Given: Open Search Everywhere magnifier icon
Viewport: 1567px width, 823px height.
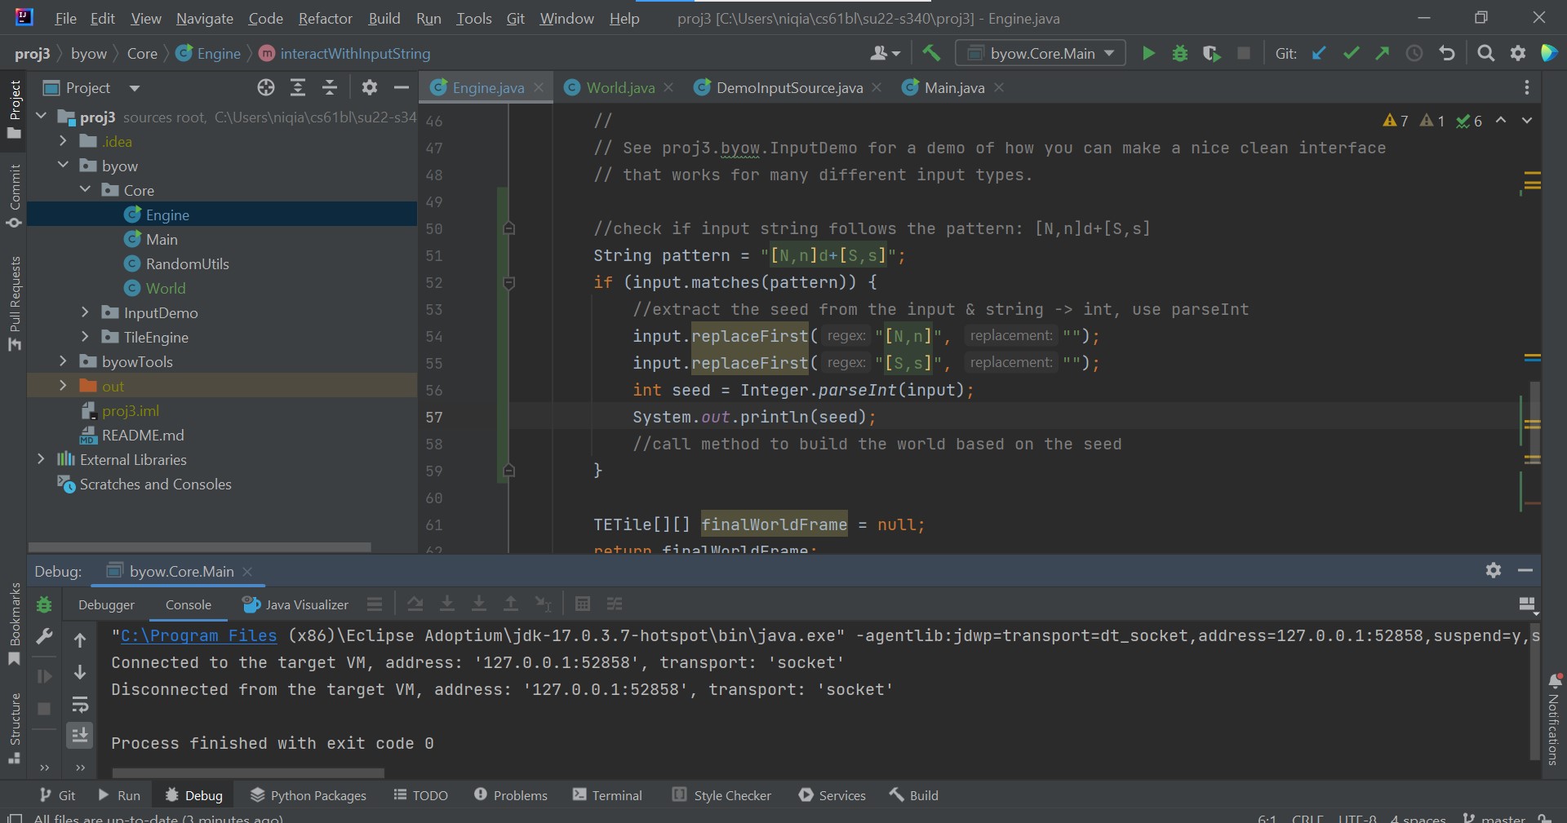Looking at the screenshot, I should pyautogui.click(x=1486, y=54).
